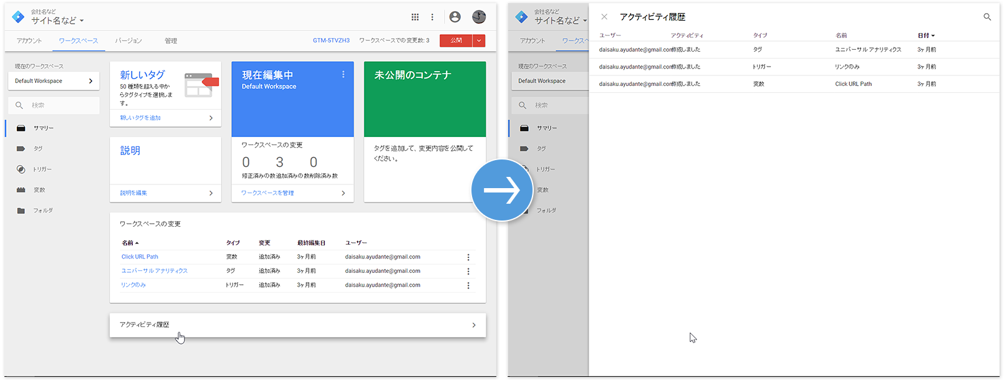Click the ユーザー column header in workspace changes

pos(356,243)
